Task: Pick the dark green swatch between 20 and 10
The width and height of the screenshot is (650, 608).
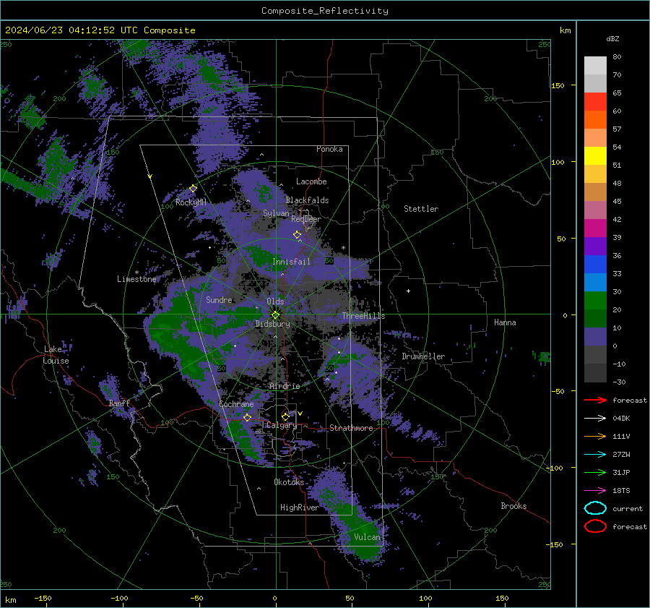Action: click(x=595, y=318)
